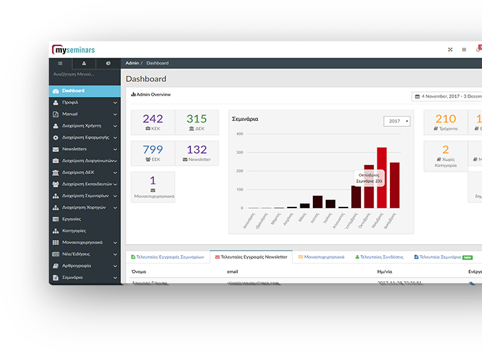Image resolution: width=482 pixels, height=354 pixels.
Task: Switch to Τελευταίες Εγγραφές Σεμιναρίων tab
Action: tap(167, 256)
